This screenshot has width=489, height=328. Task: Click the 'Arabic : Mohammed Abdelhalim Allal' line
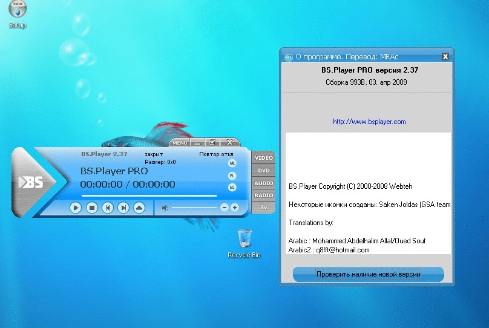(x=357, y=241)
